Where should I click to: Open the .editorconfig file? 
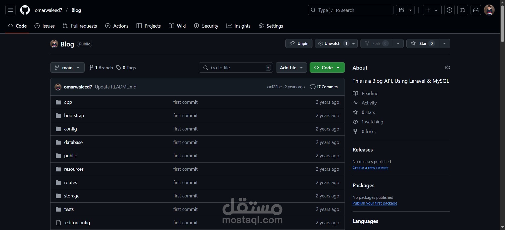pyautogui.click(x=77, y=223)
